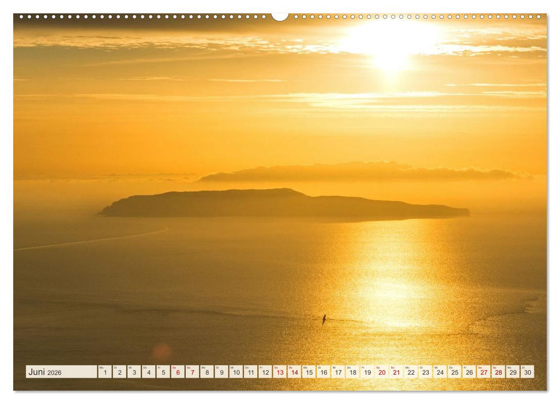Select the red 14 weekend date
This screenshot has width=560, height=404.
pyautogui.click(x=295, y=373)
